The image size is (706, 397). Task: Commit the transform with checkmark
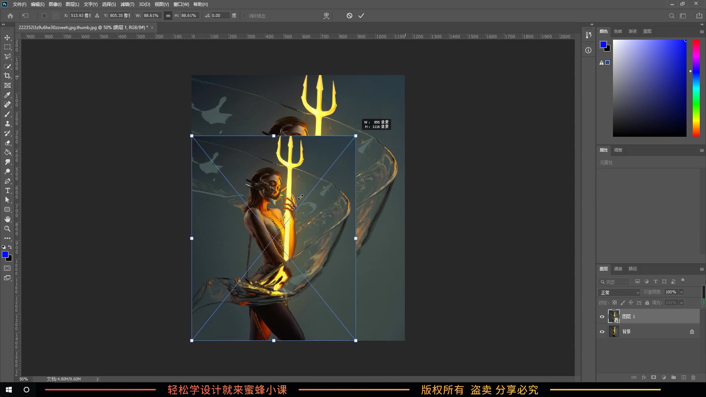[361, 16]
